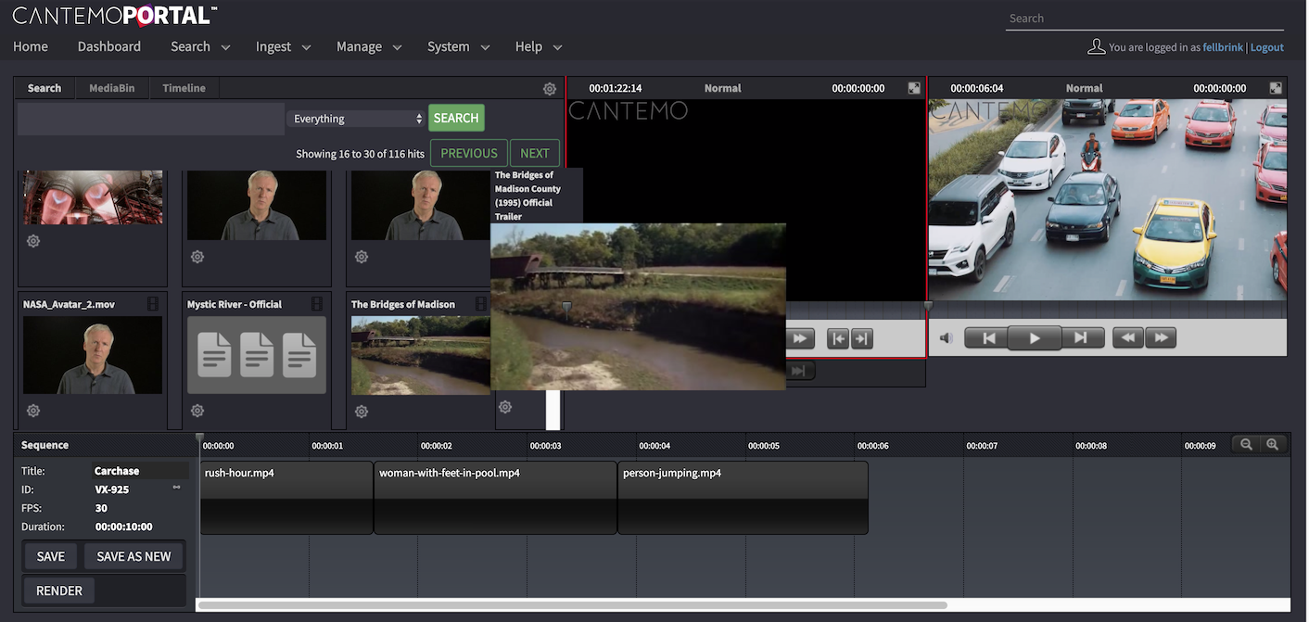1309x622 pixels.
Task: Skip to next in right player
Action: coord(1081,338)
